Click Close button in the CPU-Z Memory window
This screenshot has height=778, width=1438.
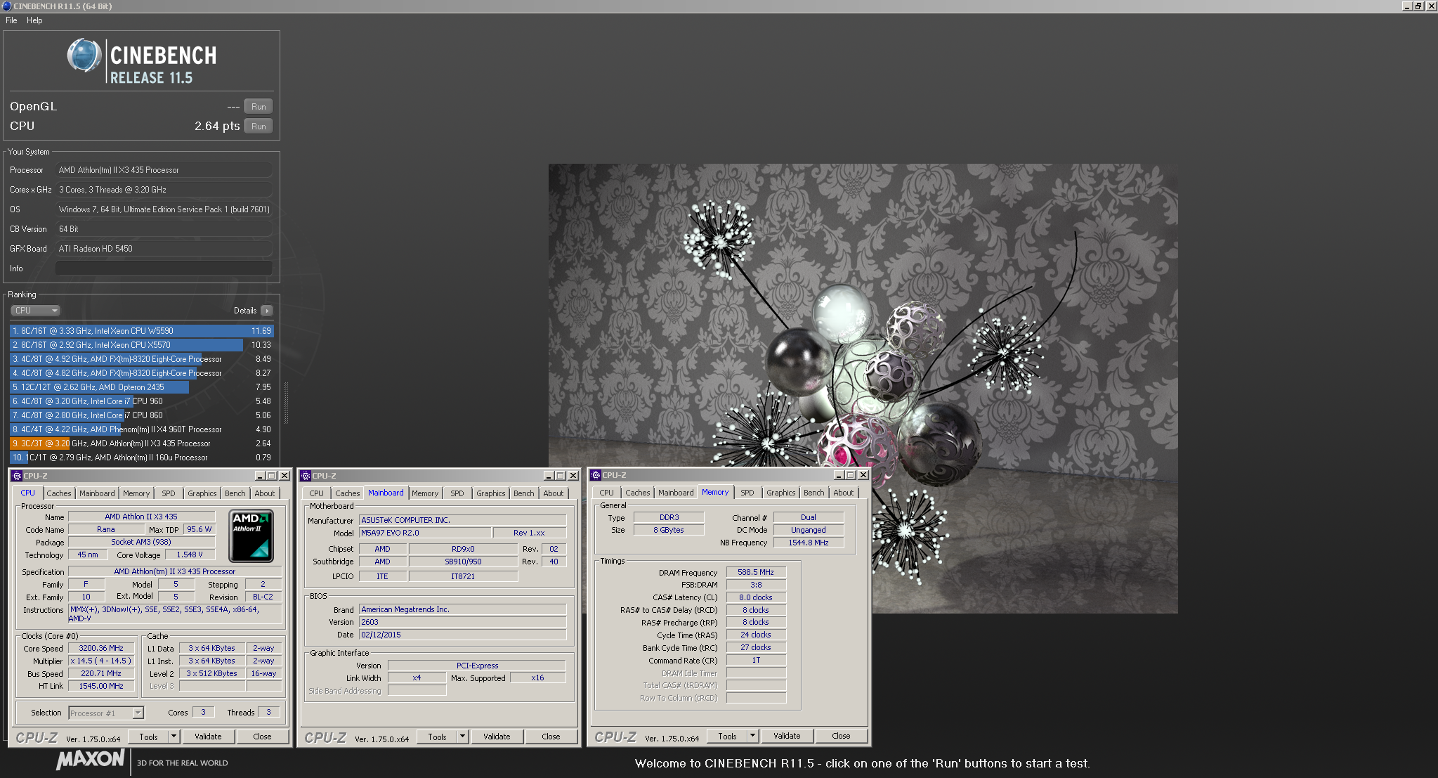tap(841, 736)
